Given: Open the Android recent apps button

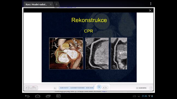Looking at the screenshot, I should (x=48, y=96).
